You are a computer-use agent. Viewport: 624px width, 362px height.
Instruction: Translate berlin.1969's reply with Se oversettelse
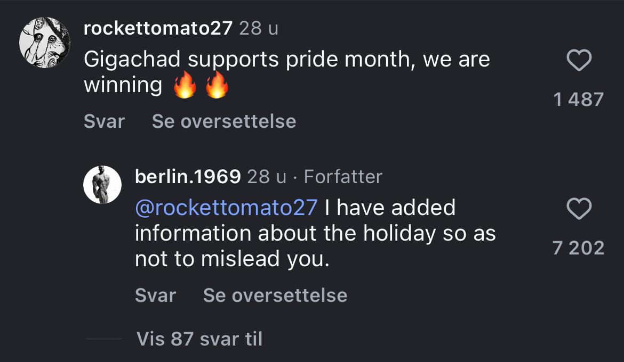[x=275, y=295]
